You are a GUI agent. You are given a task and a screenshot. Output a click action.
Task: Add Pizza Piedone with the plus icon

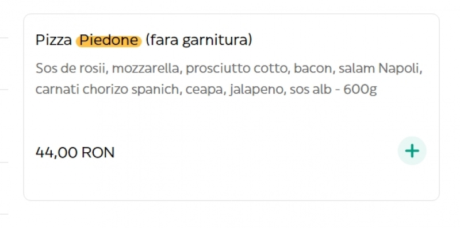click(x=412, y=151)
